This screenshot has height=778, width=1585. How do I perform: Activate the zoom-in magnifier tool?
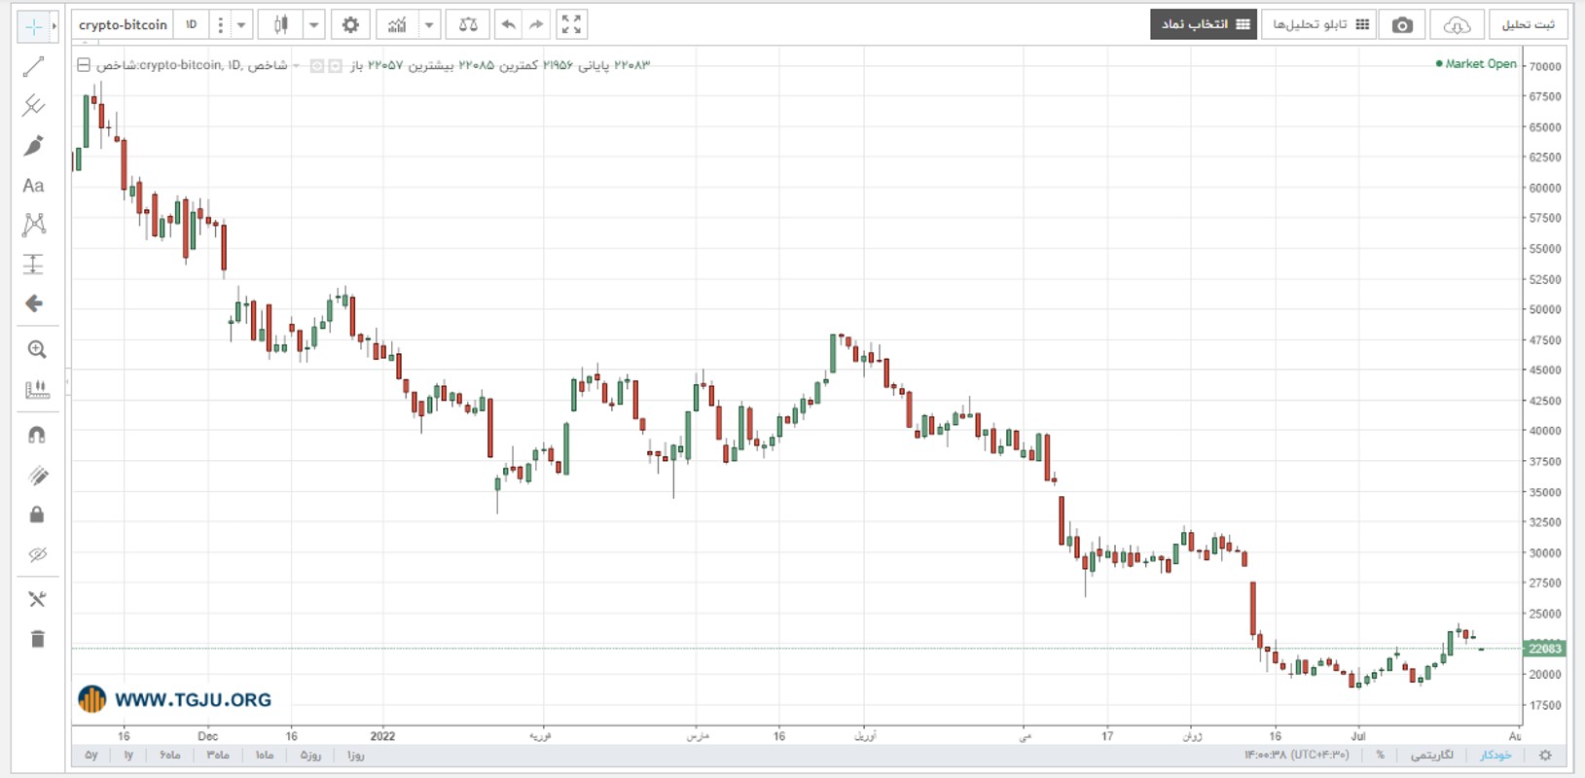click(37, 349)
